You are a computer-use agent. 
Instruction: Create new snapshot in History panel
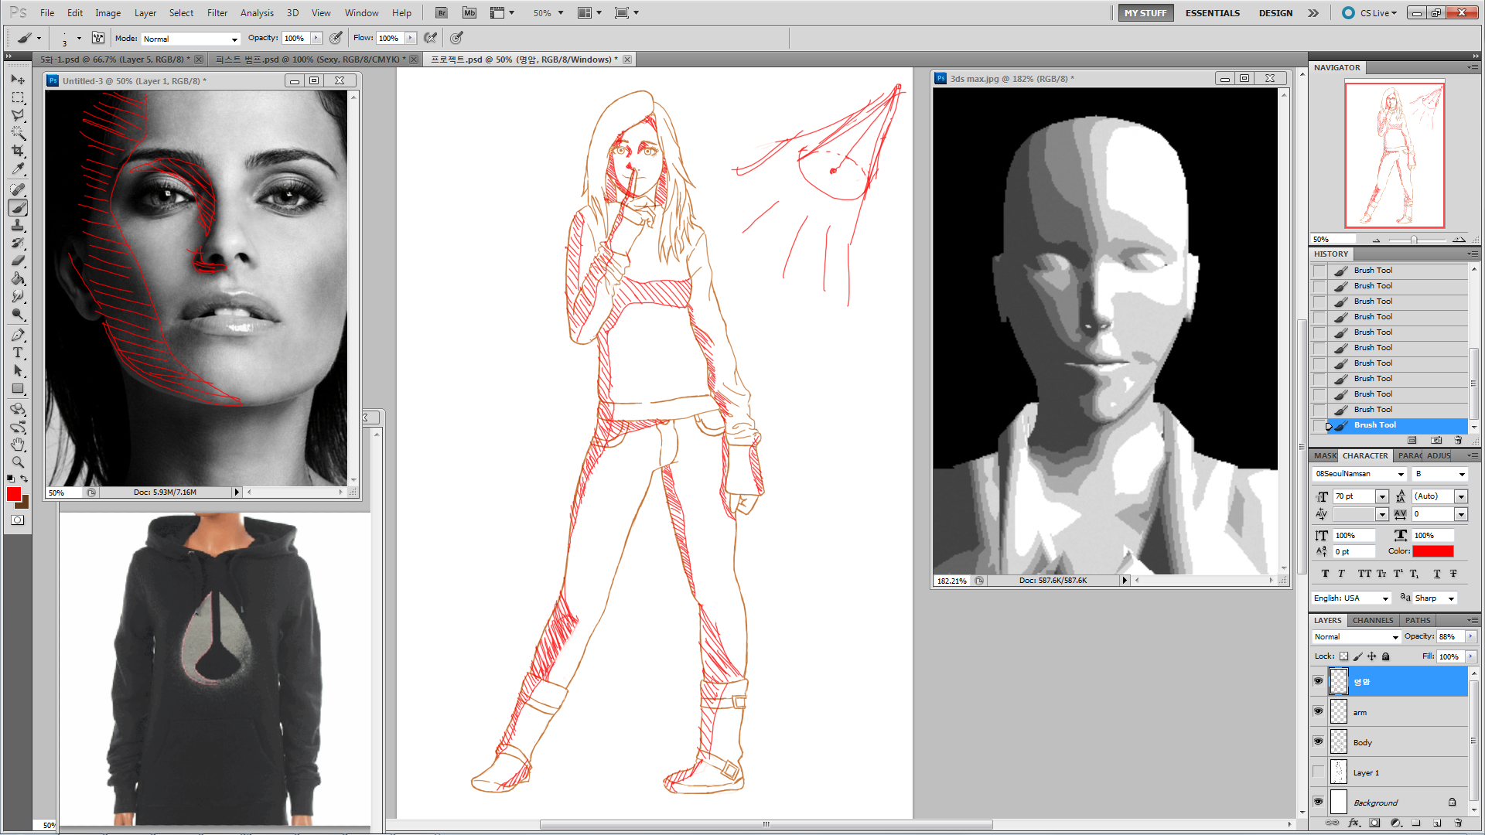[1436, 441]
